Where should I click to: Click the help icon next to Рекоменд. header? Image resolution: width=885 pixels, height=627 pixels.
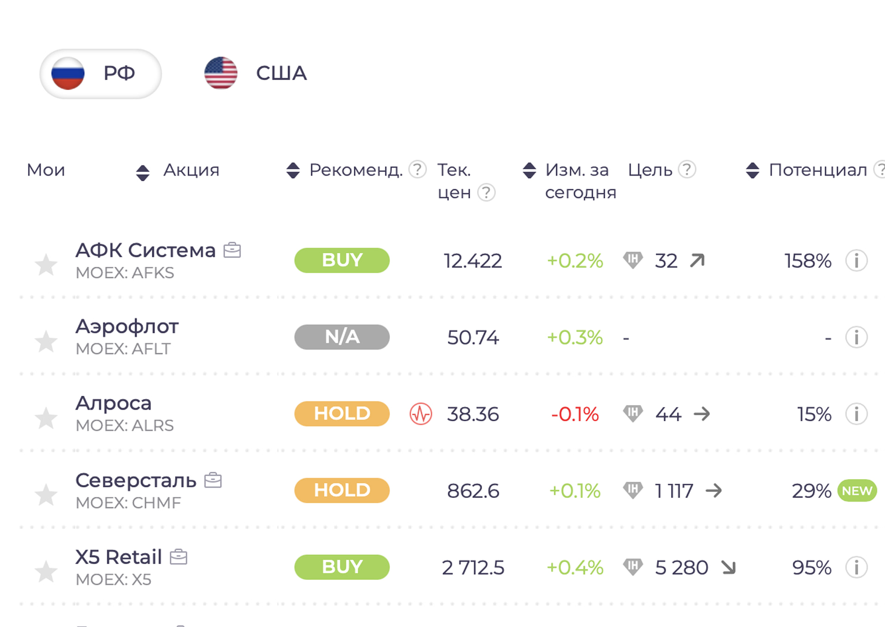[417, 170]
